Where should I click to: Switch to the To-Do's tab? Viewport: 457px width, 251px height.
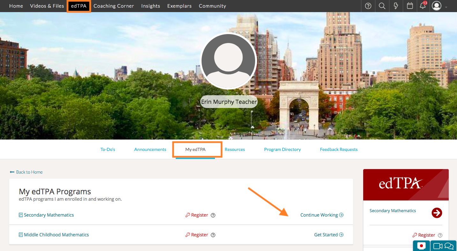coord(107,149)
